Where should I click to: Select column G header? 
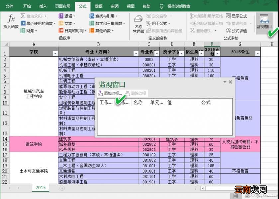(x=240, y=44)
